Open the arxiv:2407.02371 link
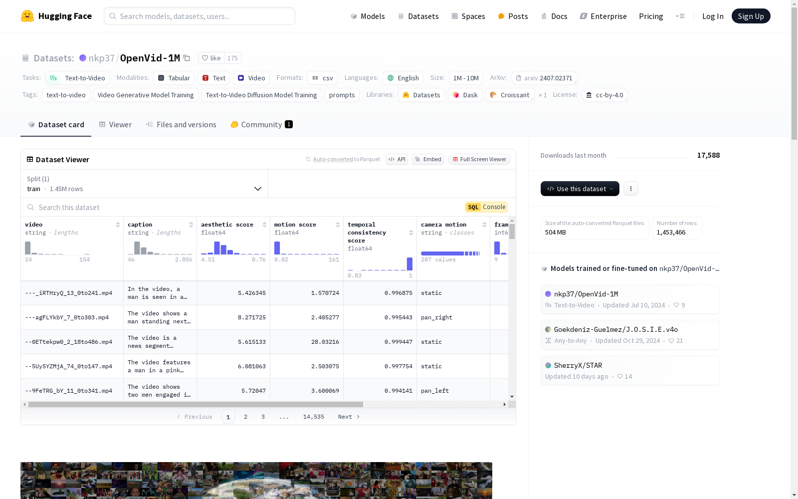 [544, 78]
